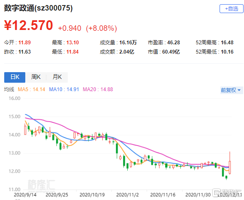Viewport: 244px width, 200px height.
Task: Click the change amount +0.940
Action: tap(70, 28)
